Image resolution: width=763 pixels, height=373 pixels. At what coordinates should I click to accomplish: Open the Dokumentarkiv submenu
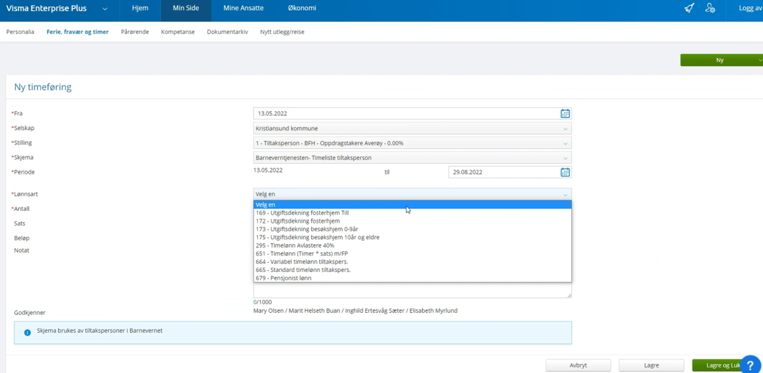coord(227,32)
